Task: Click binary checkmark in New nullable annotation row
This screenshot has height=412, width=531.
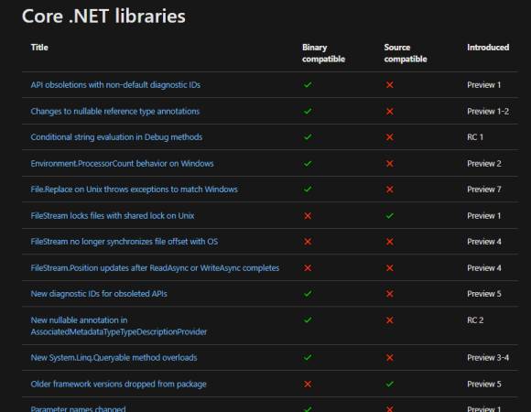Action: [308, 320]
